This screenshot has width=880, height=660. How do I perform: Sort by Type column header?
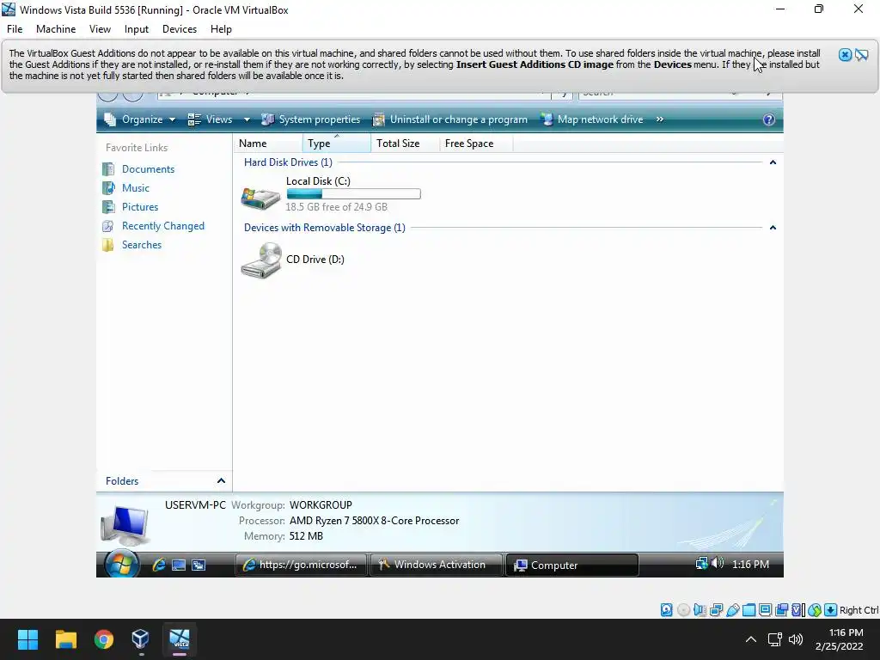point(337,144)
